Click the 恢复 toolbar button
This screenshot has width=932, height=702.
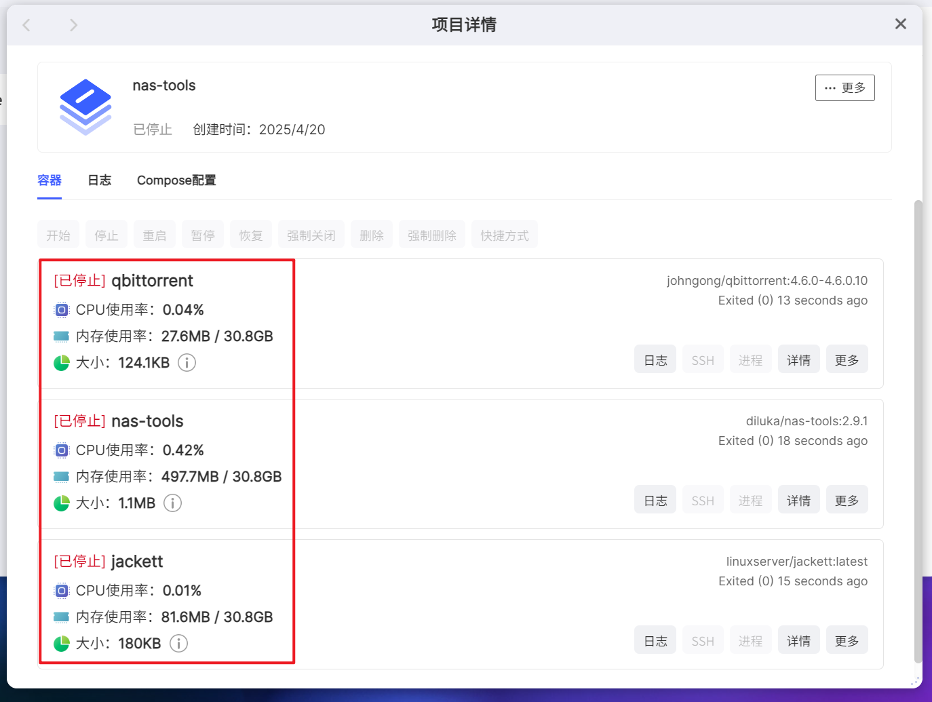coord(251,235)
